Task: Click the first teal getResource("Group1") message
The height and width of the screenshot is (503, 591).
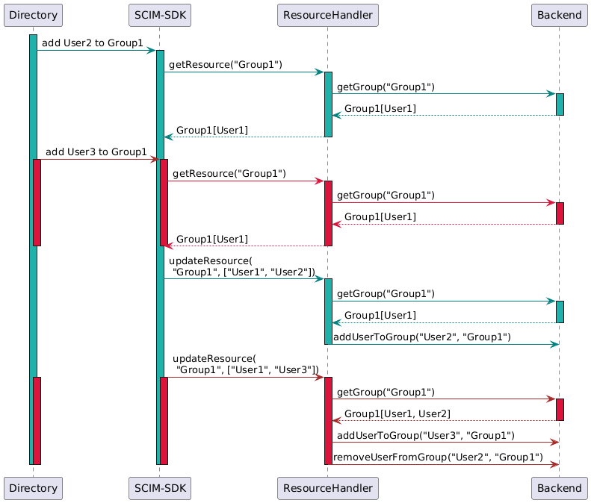Action: click(226, 65)
